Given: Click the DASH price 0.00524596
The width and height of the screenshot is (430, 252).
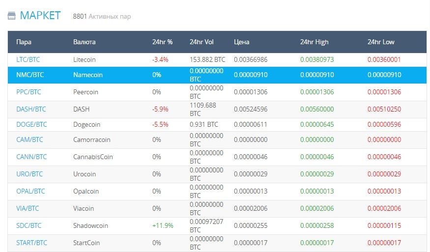Looking at the screenshot, I should (251, 109).
